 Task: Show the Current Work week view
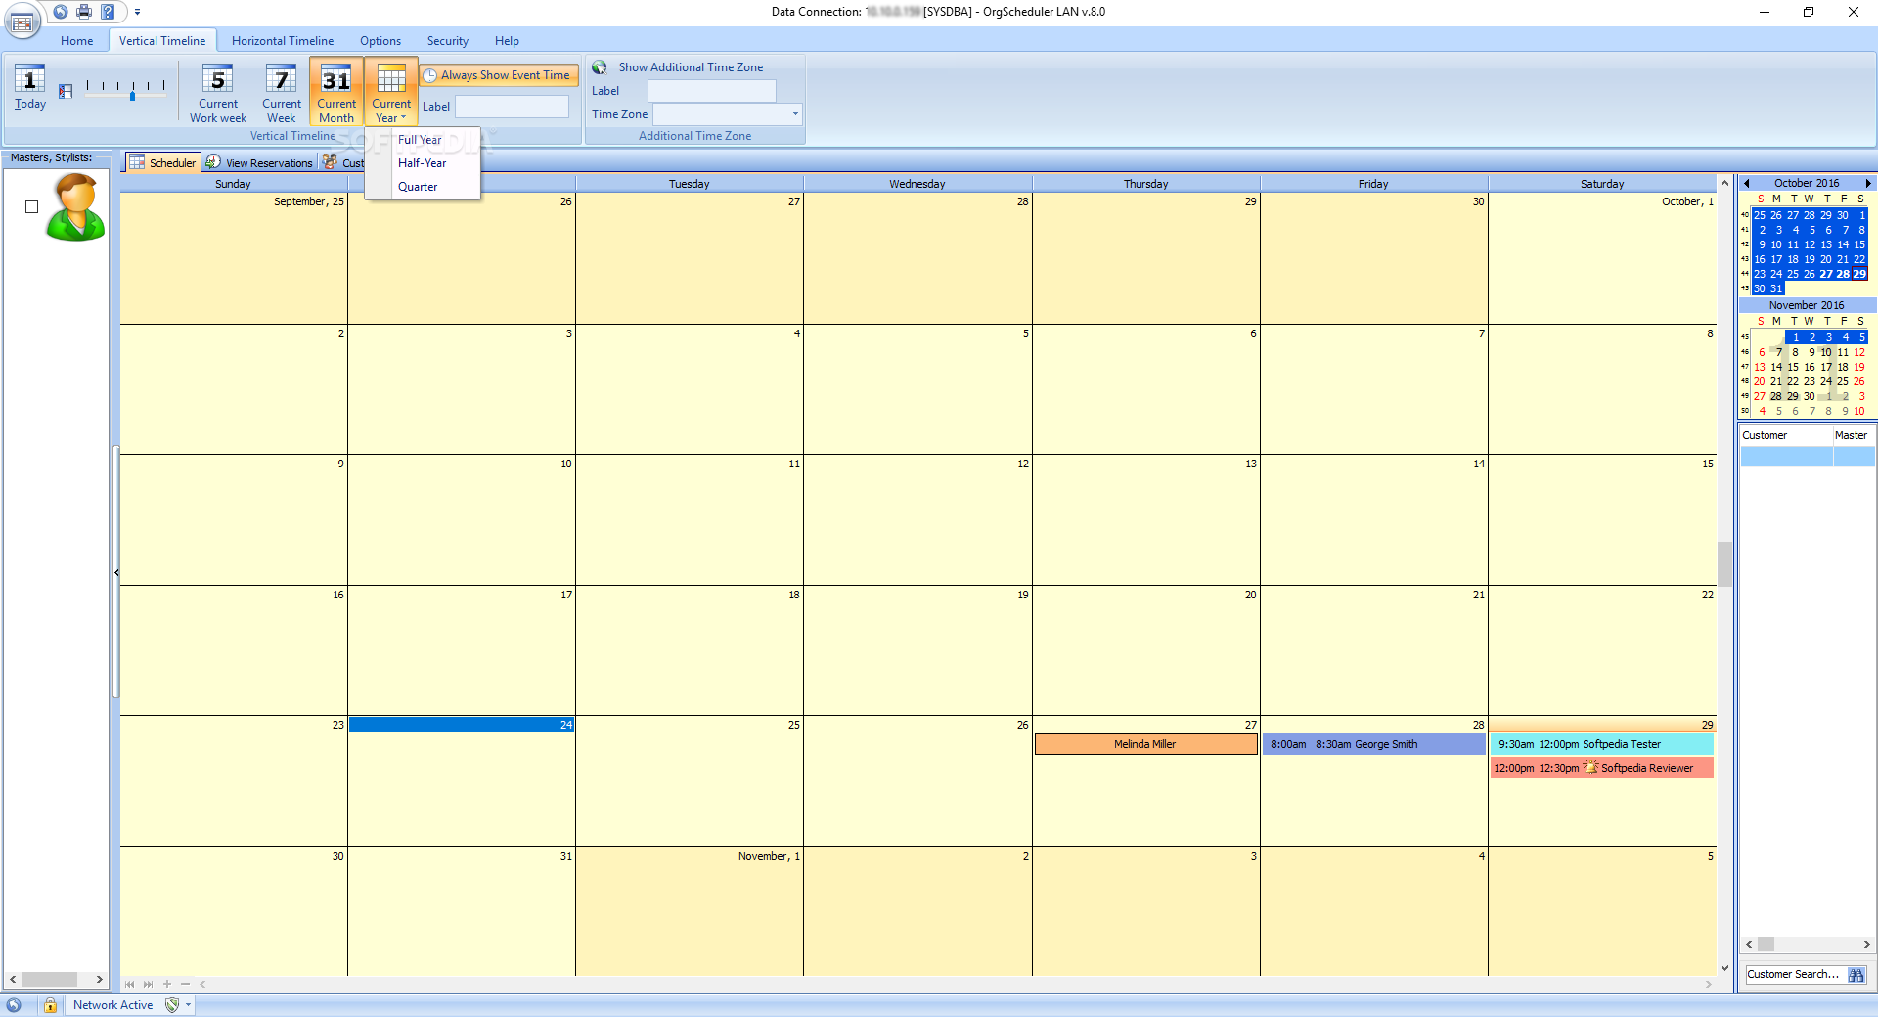(218, 92)
